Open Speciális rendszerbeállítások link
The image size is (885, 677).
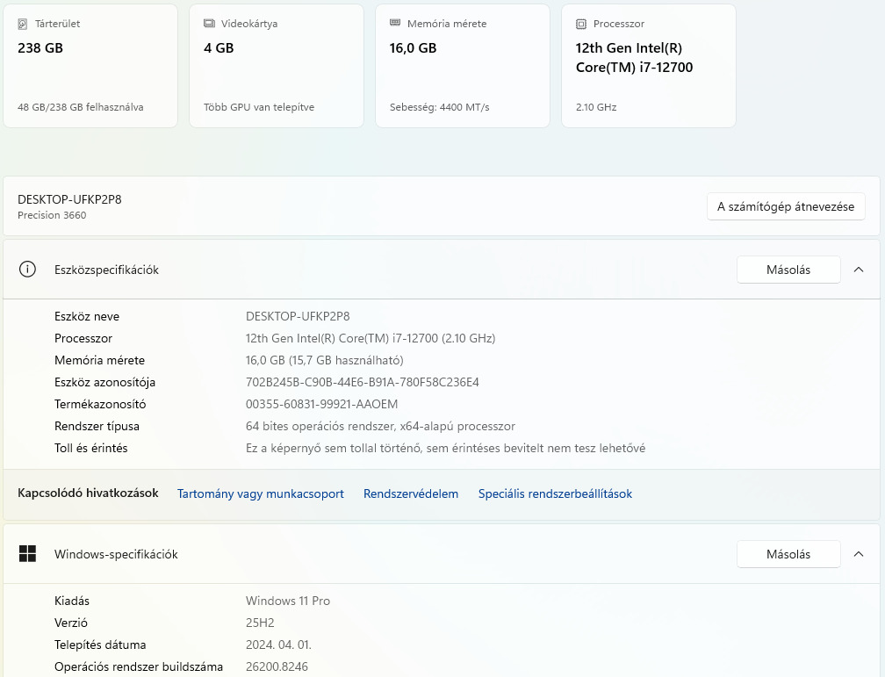(555, 493)
